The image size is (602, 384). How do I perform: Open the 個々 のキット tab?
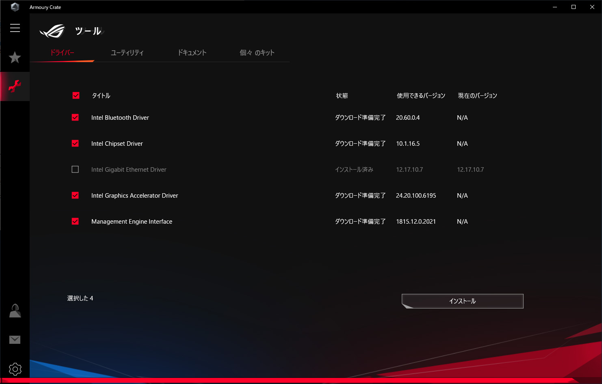[x=257, y=52]
